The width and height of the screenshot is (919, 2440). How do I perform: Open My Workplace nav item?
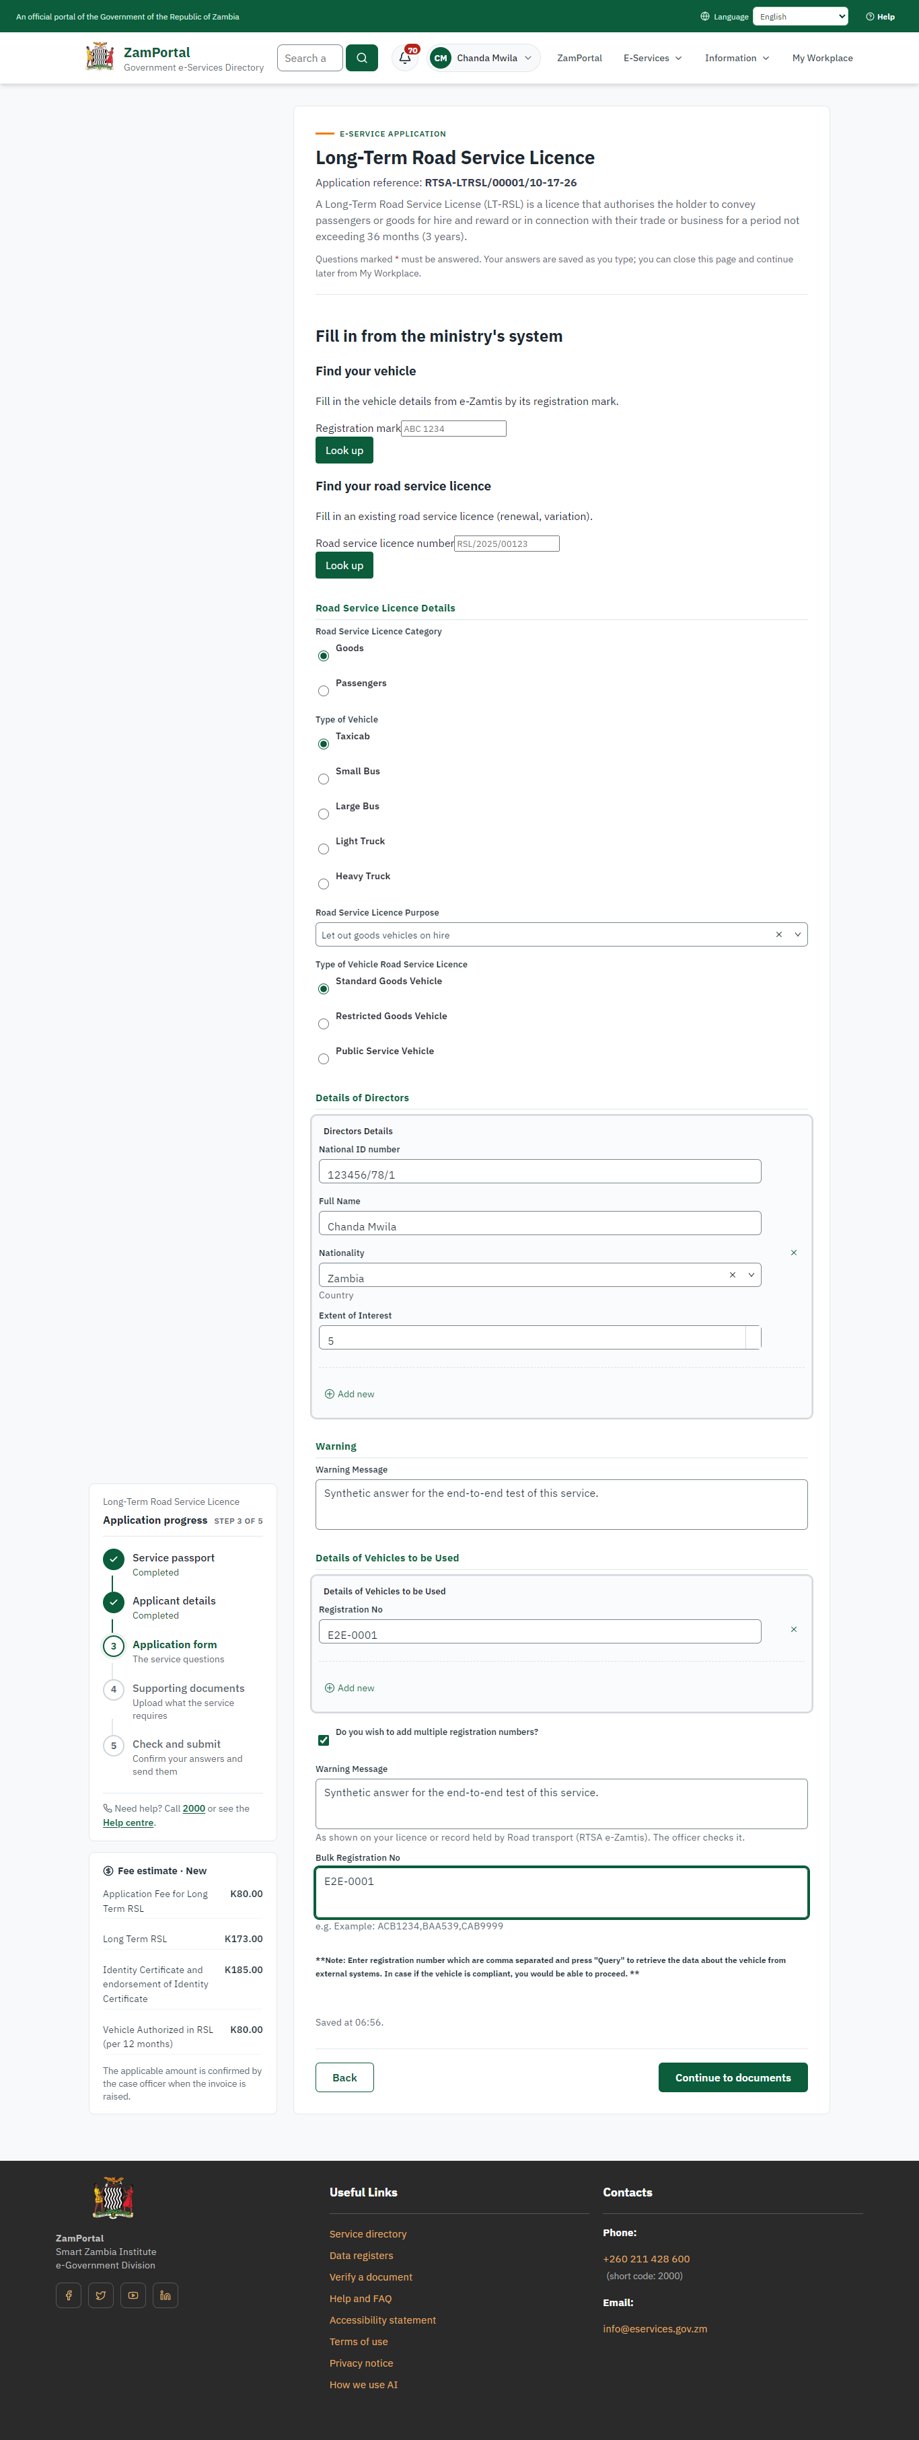coord(822,58)
